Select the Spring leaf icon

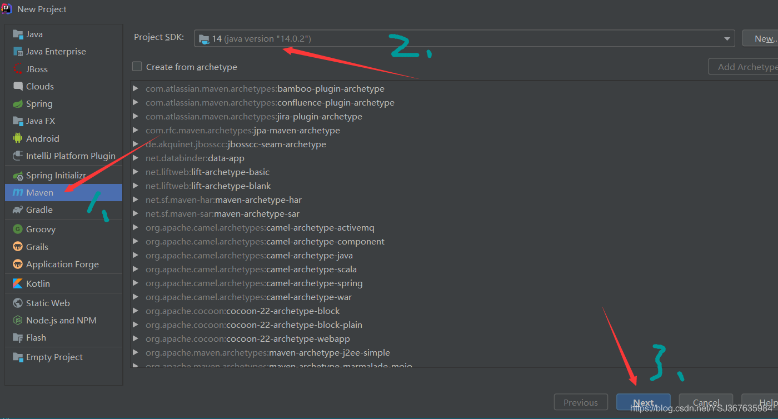pyautogui.click(x=17, y=103)
